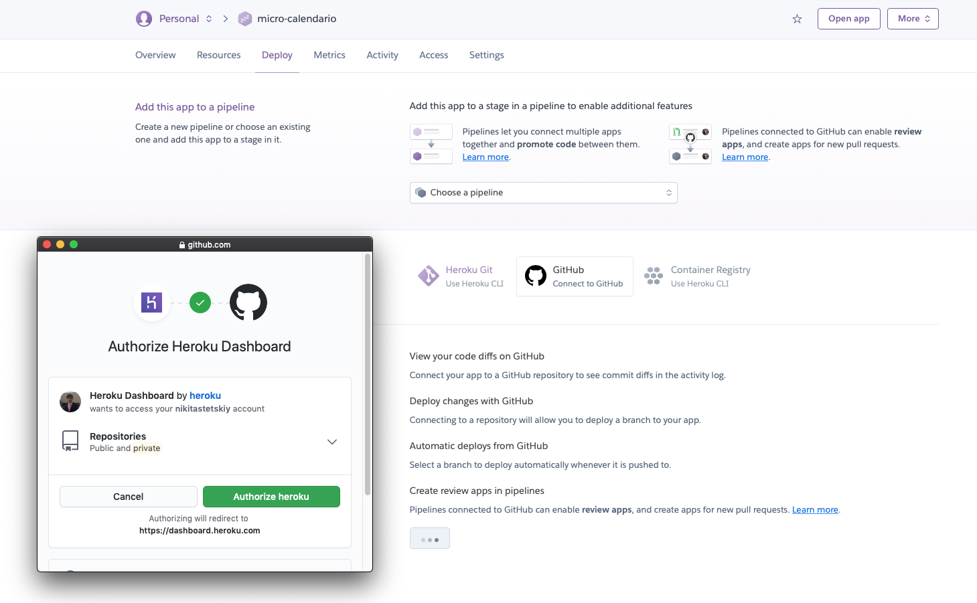The width and height of the screenshot is (977, 603).
Task: Open the Access tab
Action: [x=434, y=55]
